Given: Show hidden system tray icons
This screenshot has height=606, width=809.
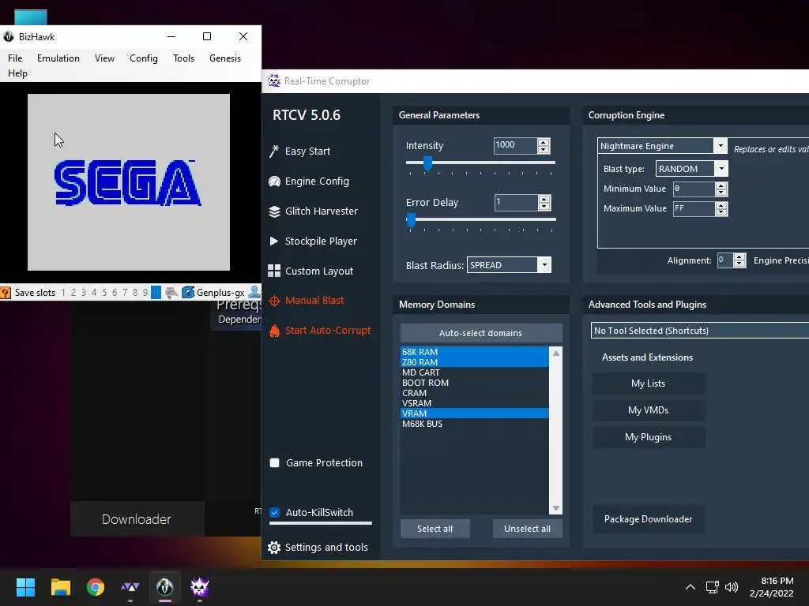Looking at the screenshot, I should click(690, 587).
